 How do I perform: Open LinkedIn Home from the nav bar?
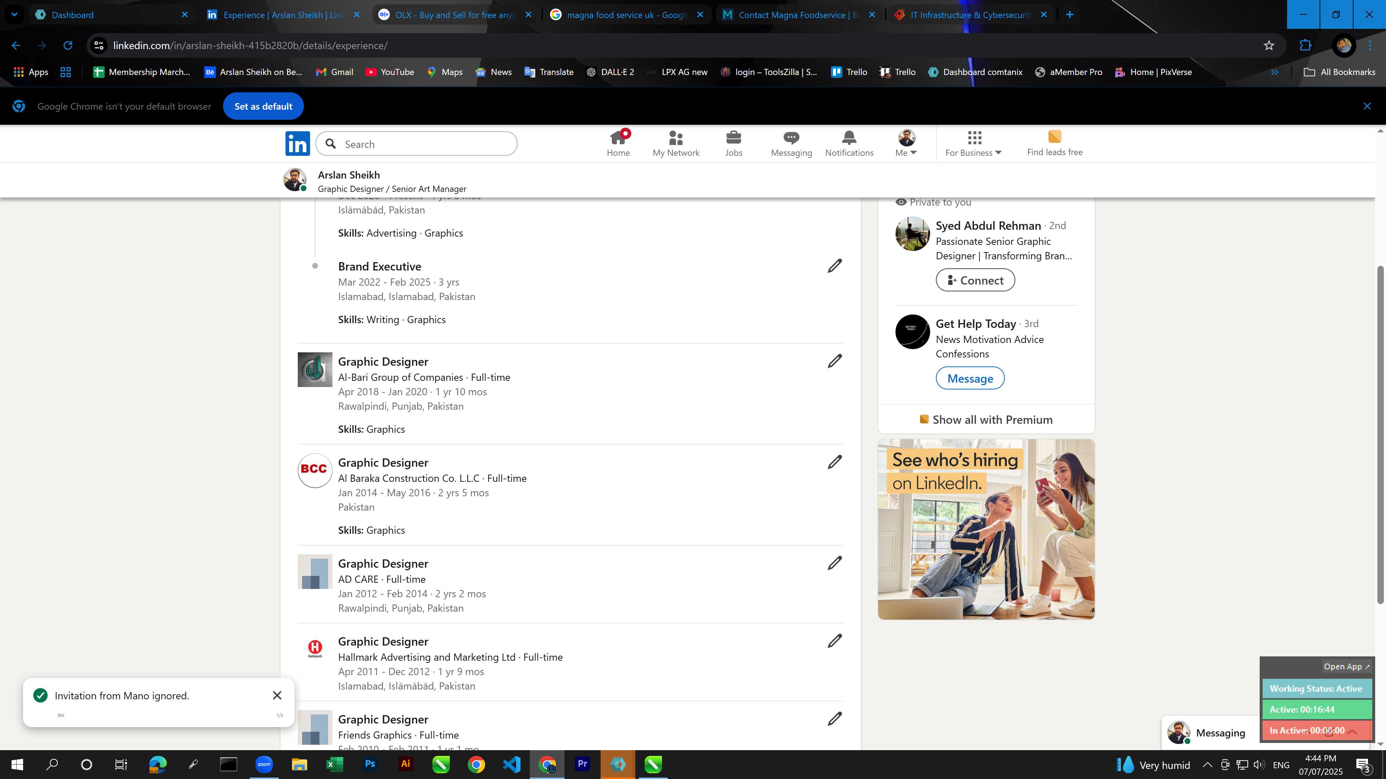point(618,144)
